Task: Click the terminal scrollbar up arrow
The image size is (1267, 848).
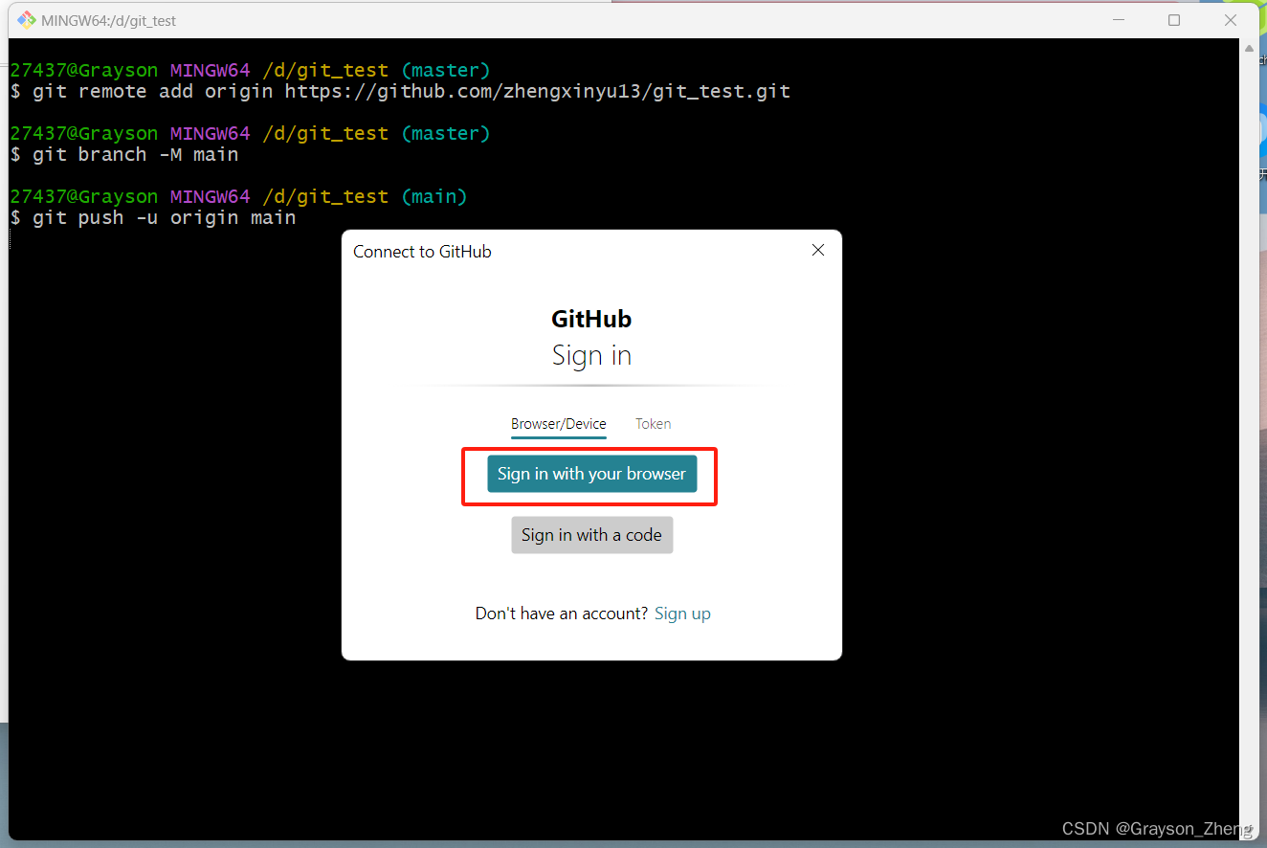Action: pyautogui.click(x=1248, y=48)
